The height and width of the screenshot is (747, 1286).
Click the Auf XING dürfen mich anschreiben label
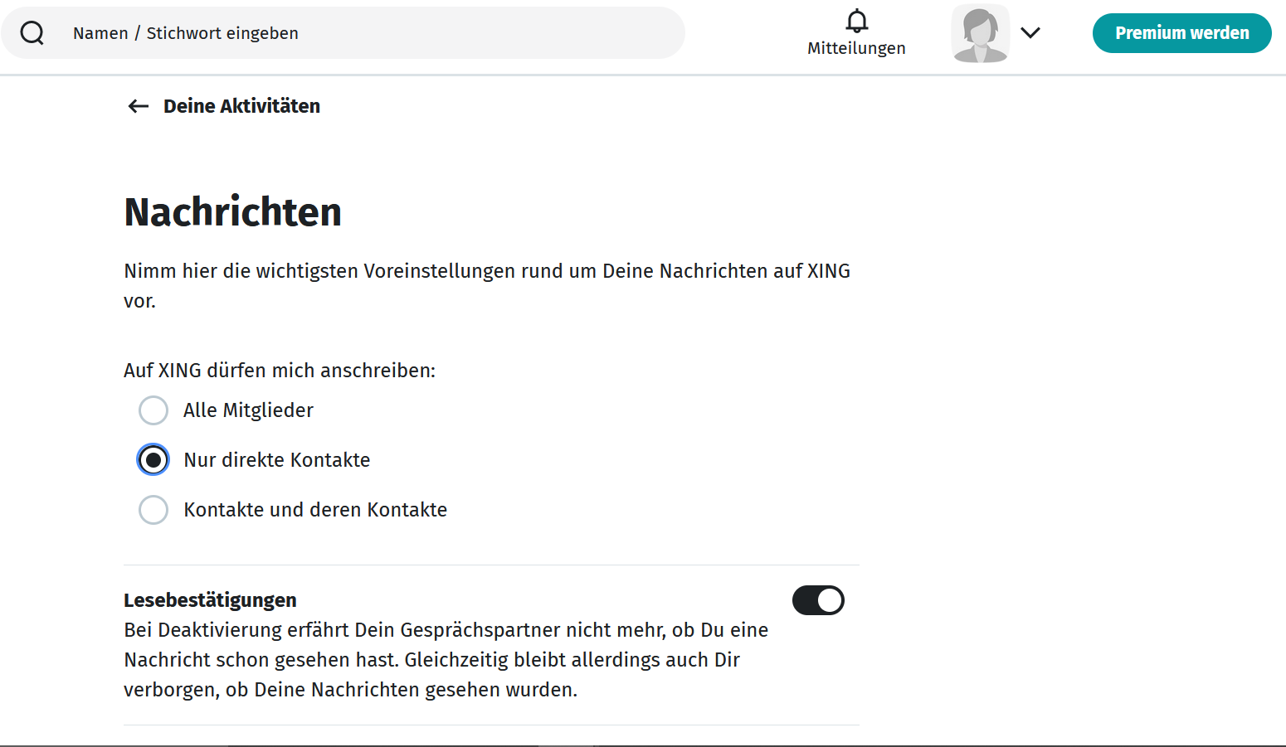pyautogui.click(x=280, y=371)
